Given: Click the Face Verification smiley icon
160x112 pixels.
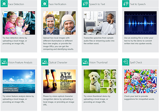Looking at the screenshot, I should click(x=45, y=4).
